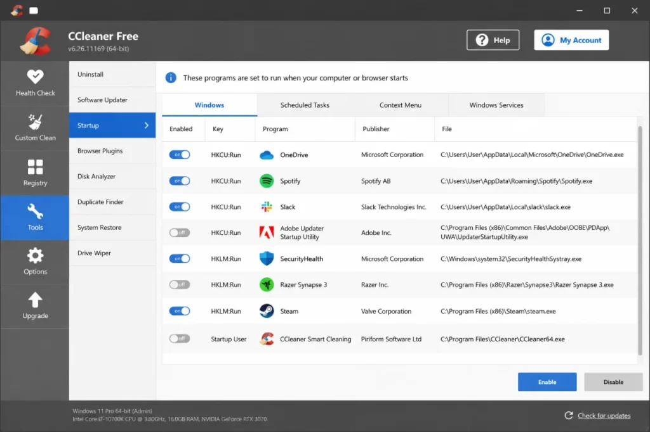Click Check for updates link
The width and height of the screenshot is (650, 432).
coord(604,416)
